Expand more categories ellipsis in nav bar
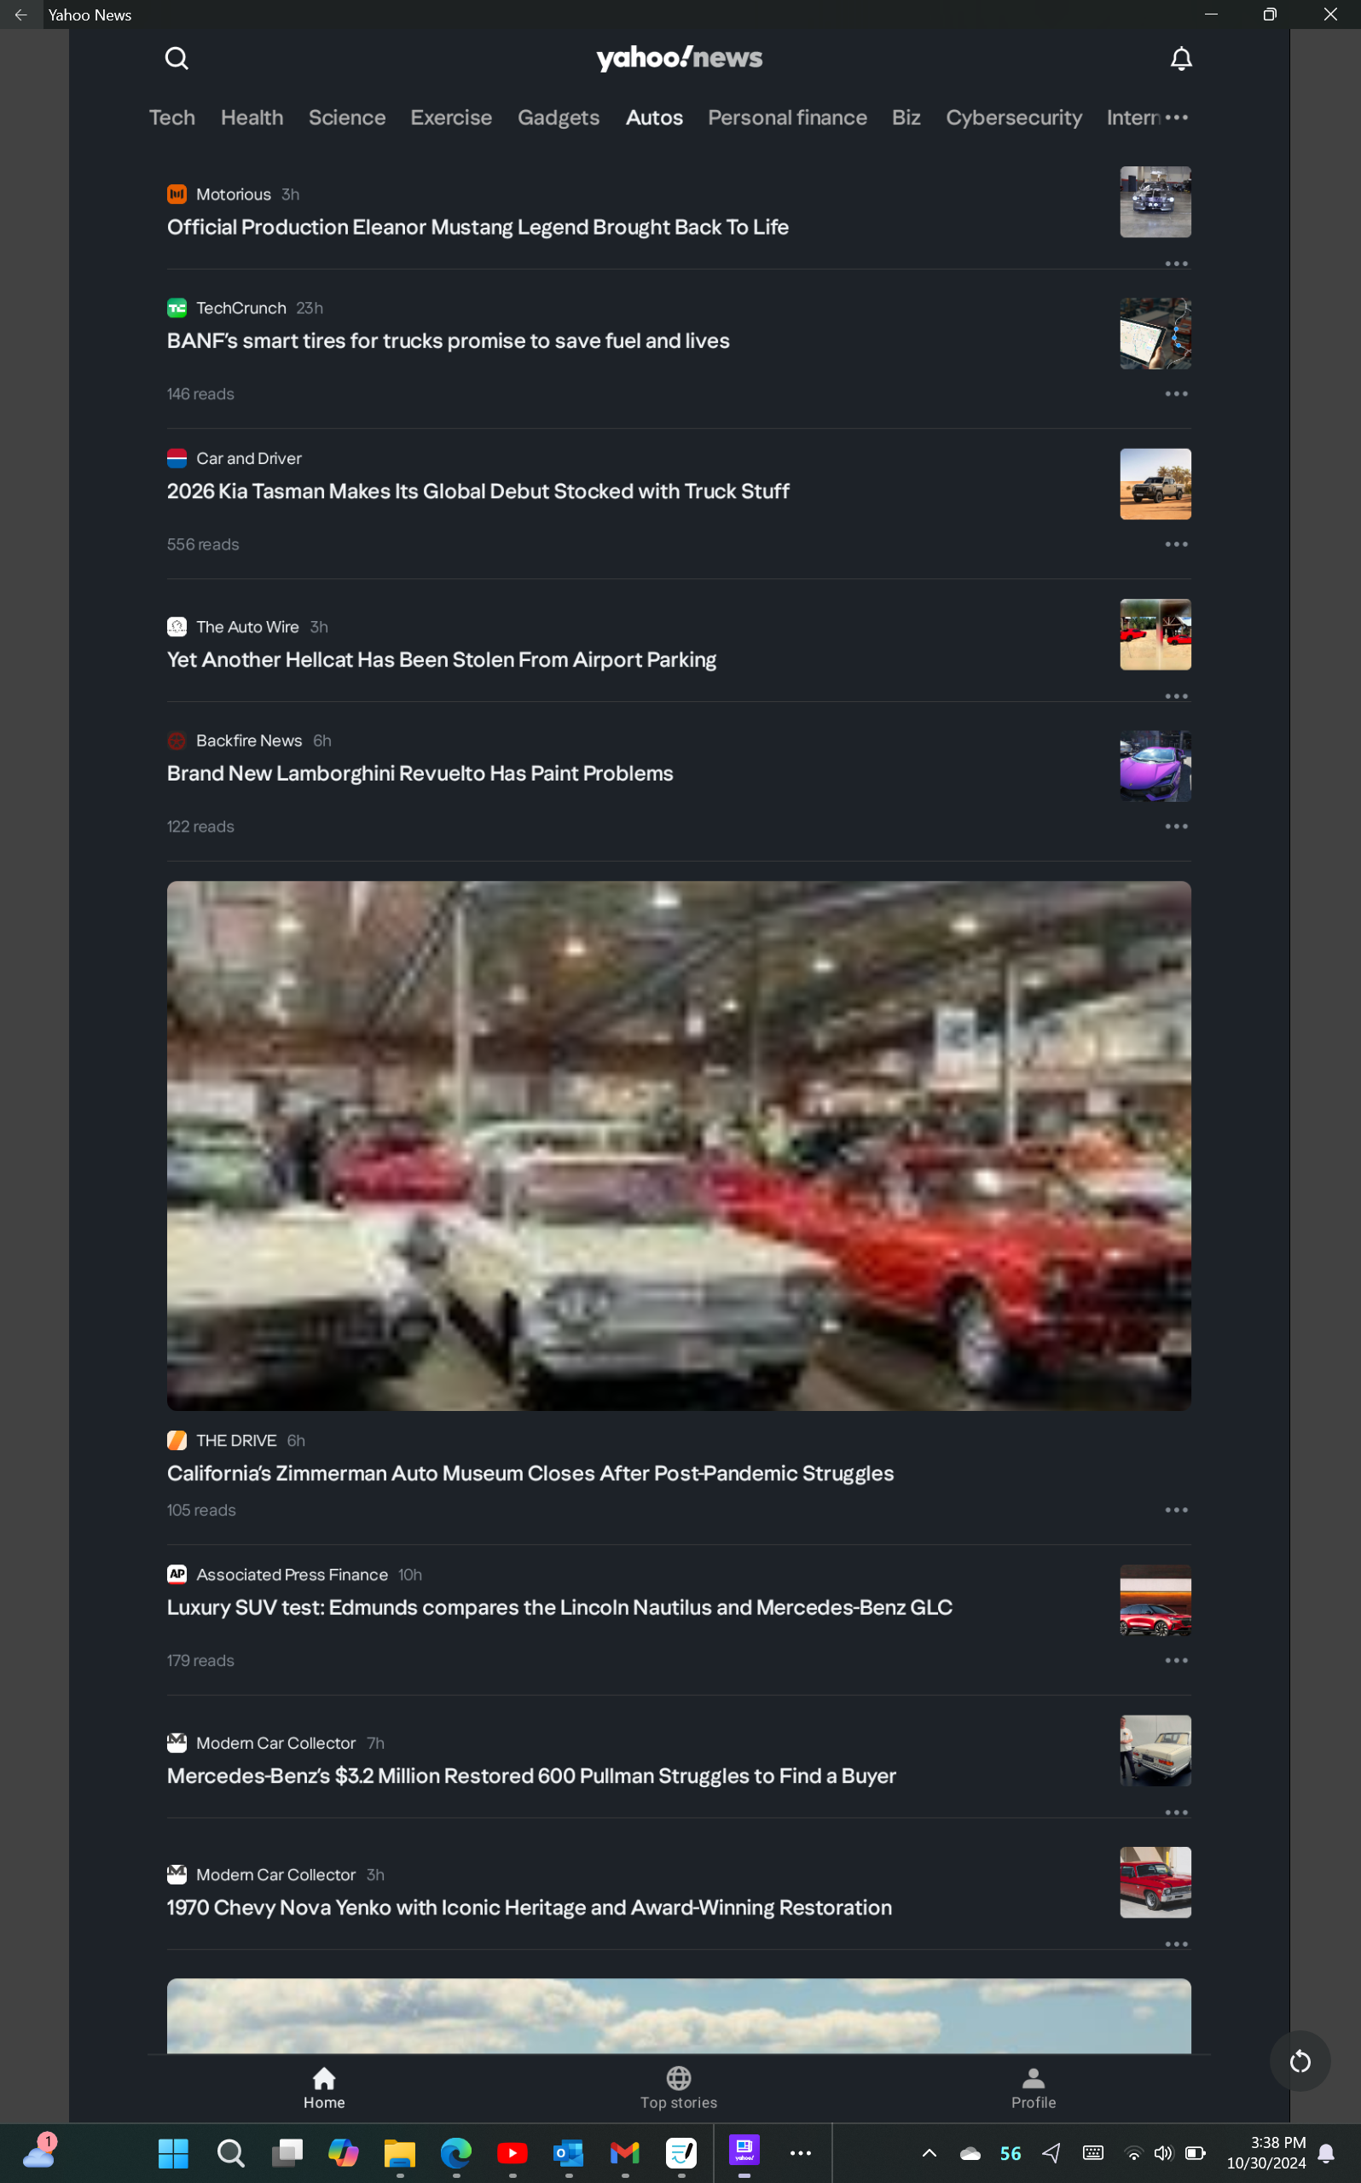This screenshot has height=2183, width=1361. [x=1177, y=117]
